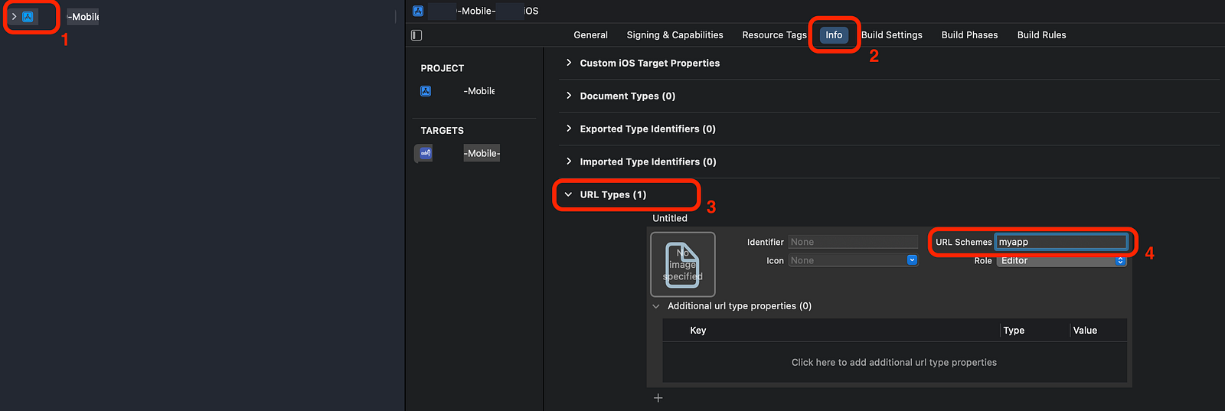Open the Role Editor dropdown

pos(1062,261)
